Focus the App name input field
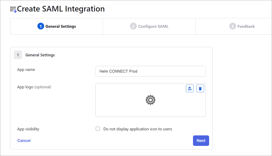This screenshot has width=272, height=156. [x=150, y=71]
